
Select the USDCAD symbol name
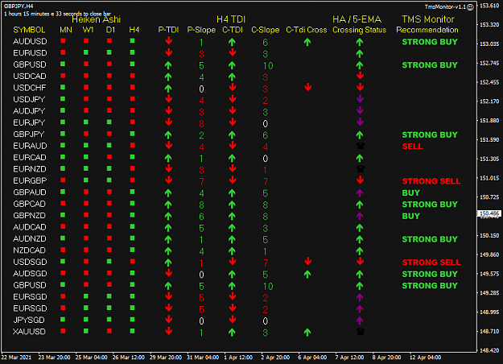30,76
